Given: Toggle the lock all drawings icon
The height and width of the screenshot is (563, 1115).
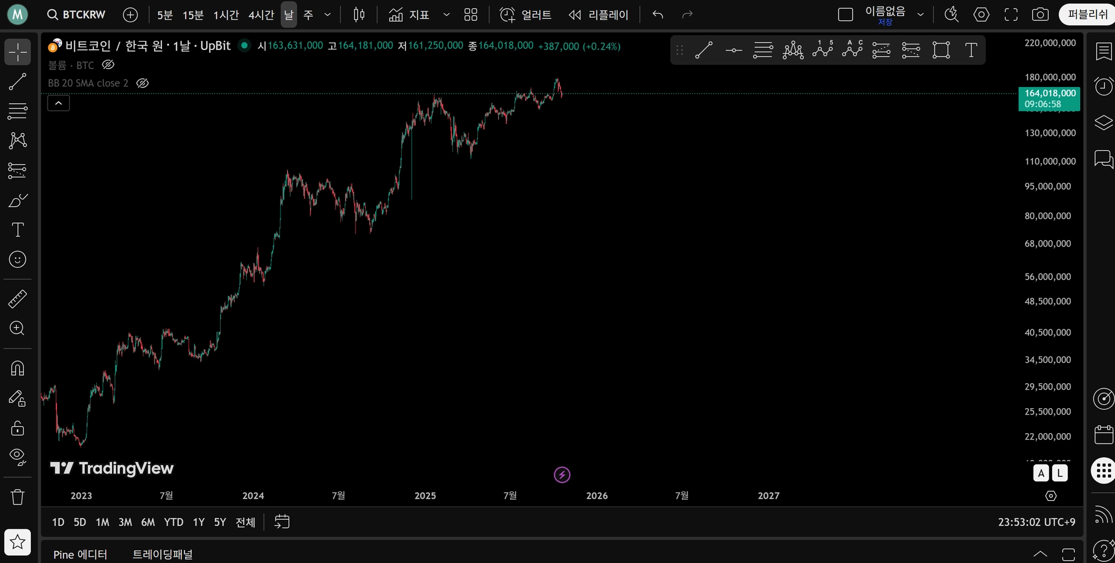Looking at the screenshot, I should 17,428.
